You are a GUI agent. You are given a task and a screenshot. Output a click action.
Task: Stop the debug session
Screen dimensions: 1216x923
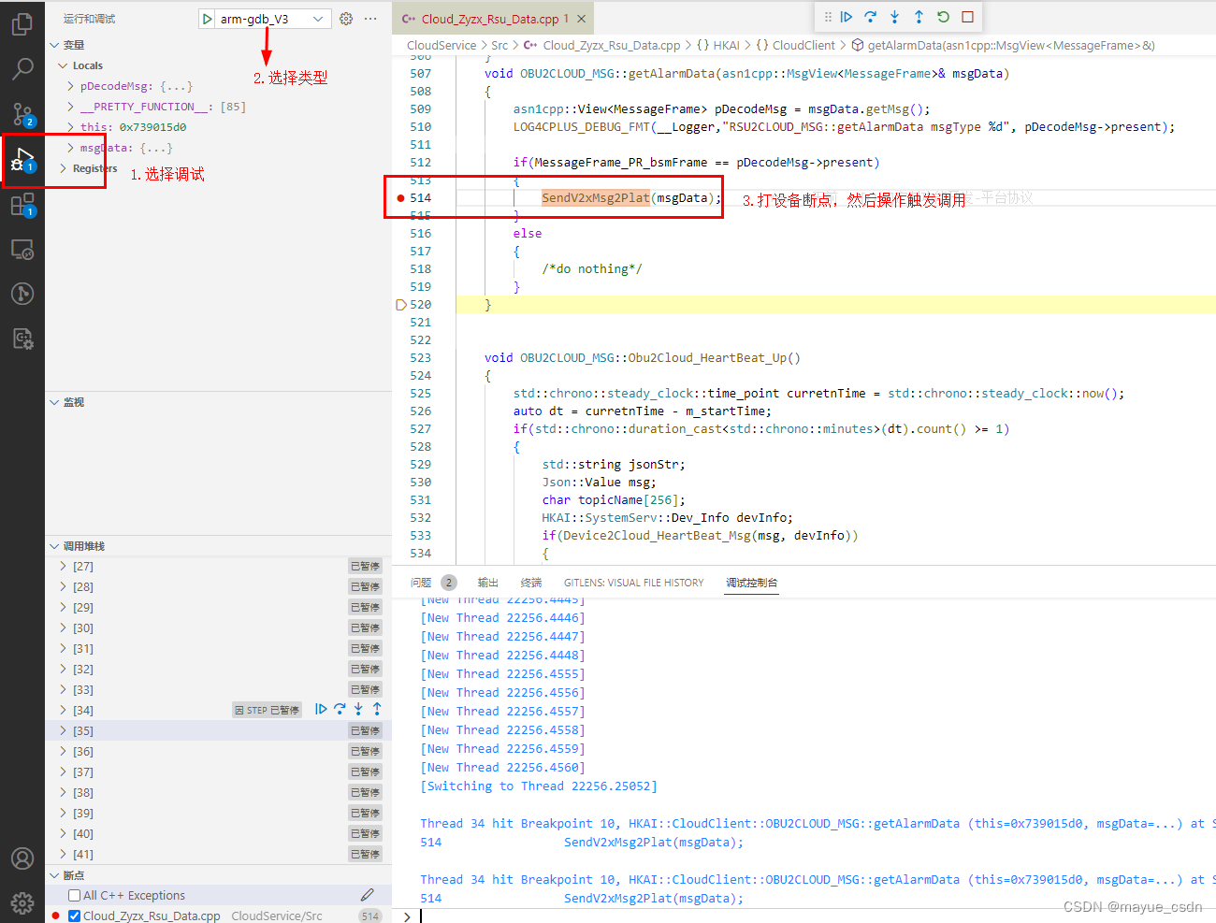pos(968,17)
